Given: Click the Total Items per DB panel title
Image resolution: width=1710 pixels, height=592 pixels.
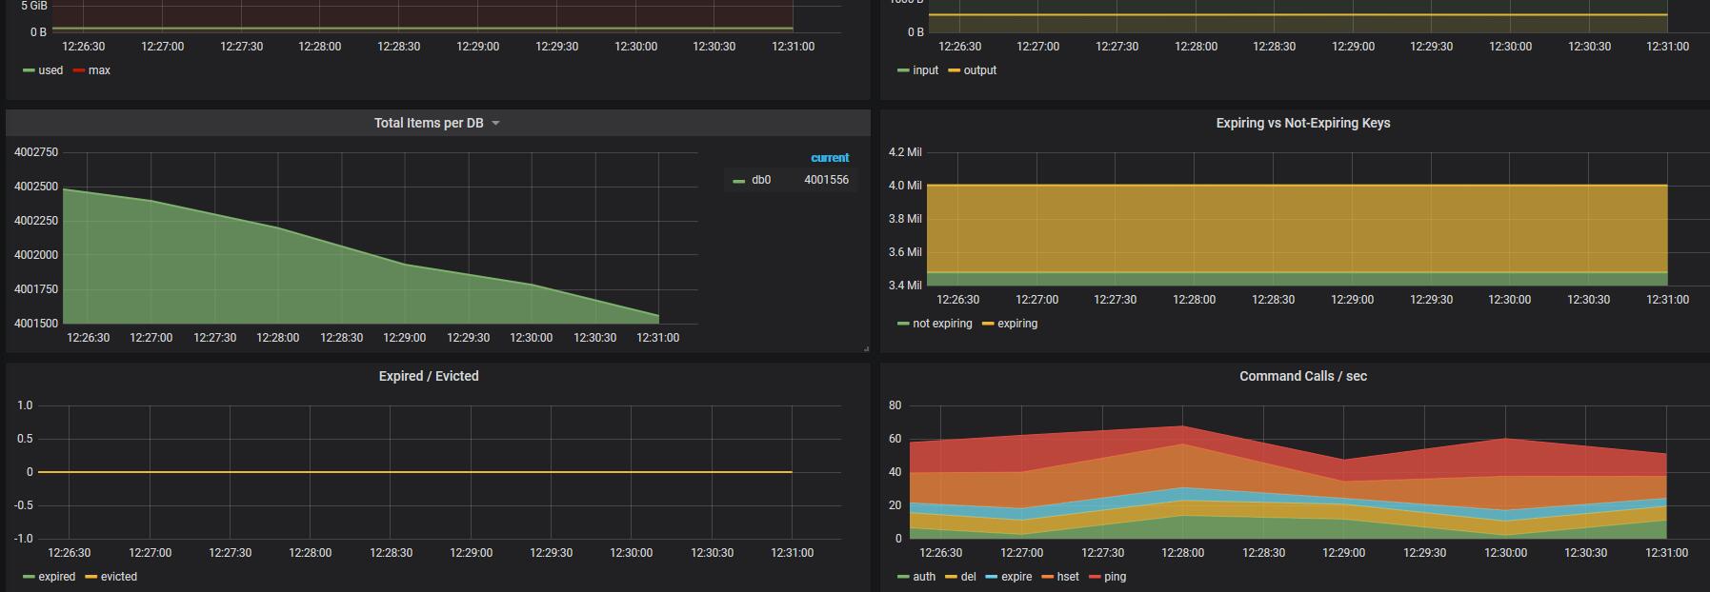Looking at the screenshot, I should (429, 123).
